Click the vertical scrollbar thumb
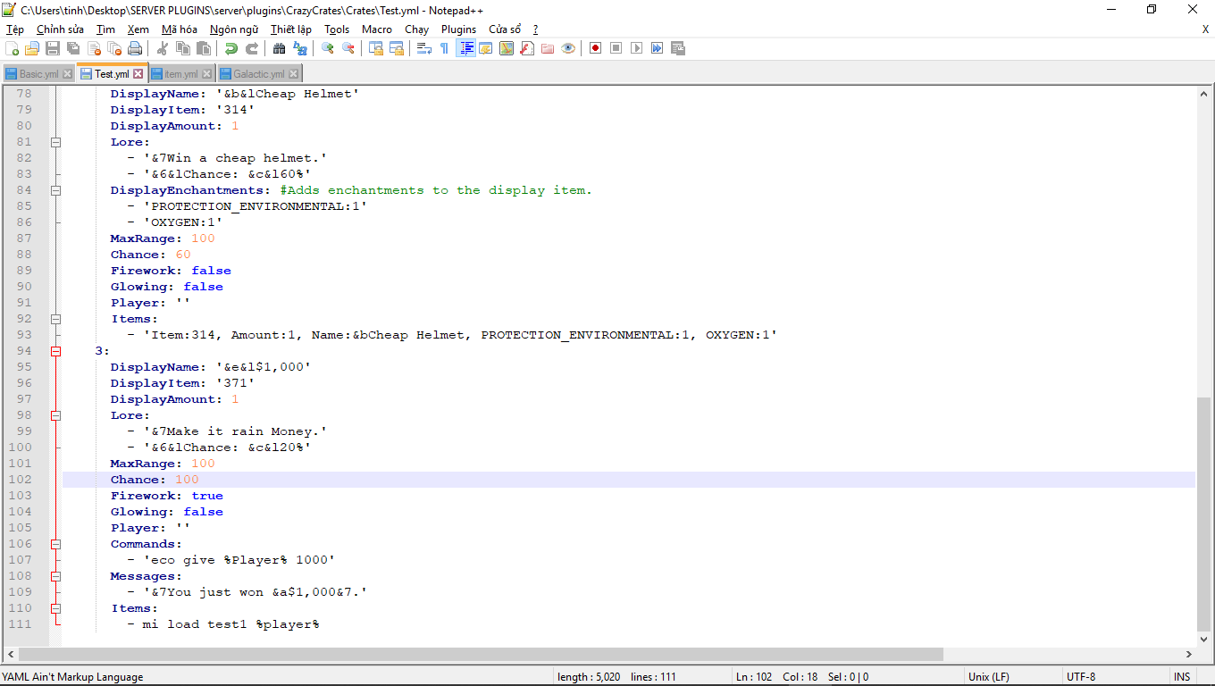Viewport: 1215px width, 686px height. click(x=1204, y=514)
